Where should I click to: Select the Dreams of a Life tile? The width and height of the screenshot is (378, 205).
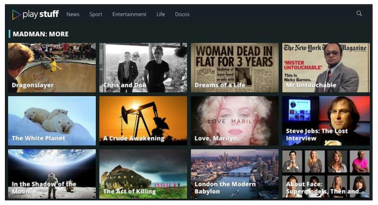tap(235, 67)
